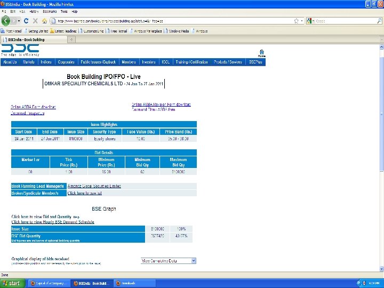Open the BSEPlus navigation item
This screenshot has height=288, width=384.
pyautogui.click(x=255, y=62)
